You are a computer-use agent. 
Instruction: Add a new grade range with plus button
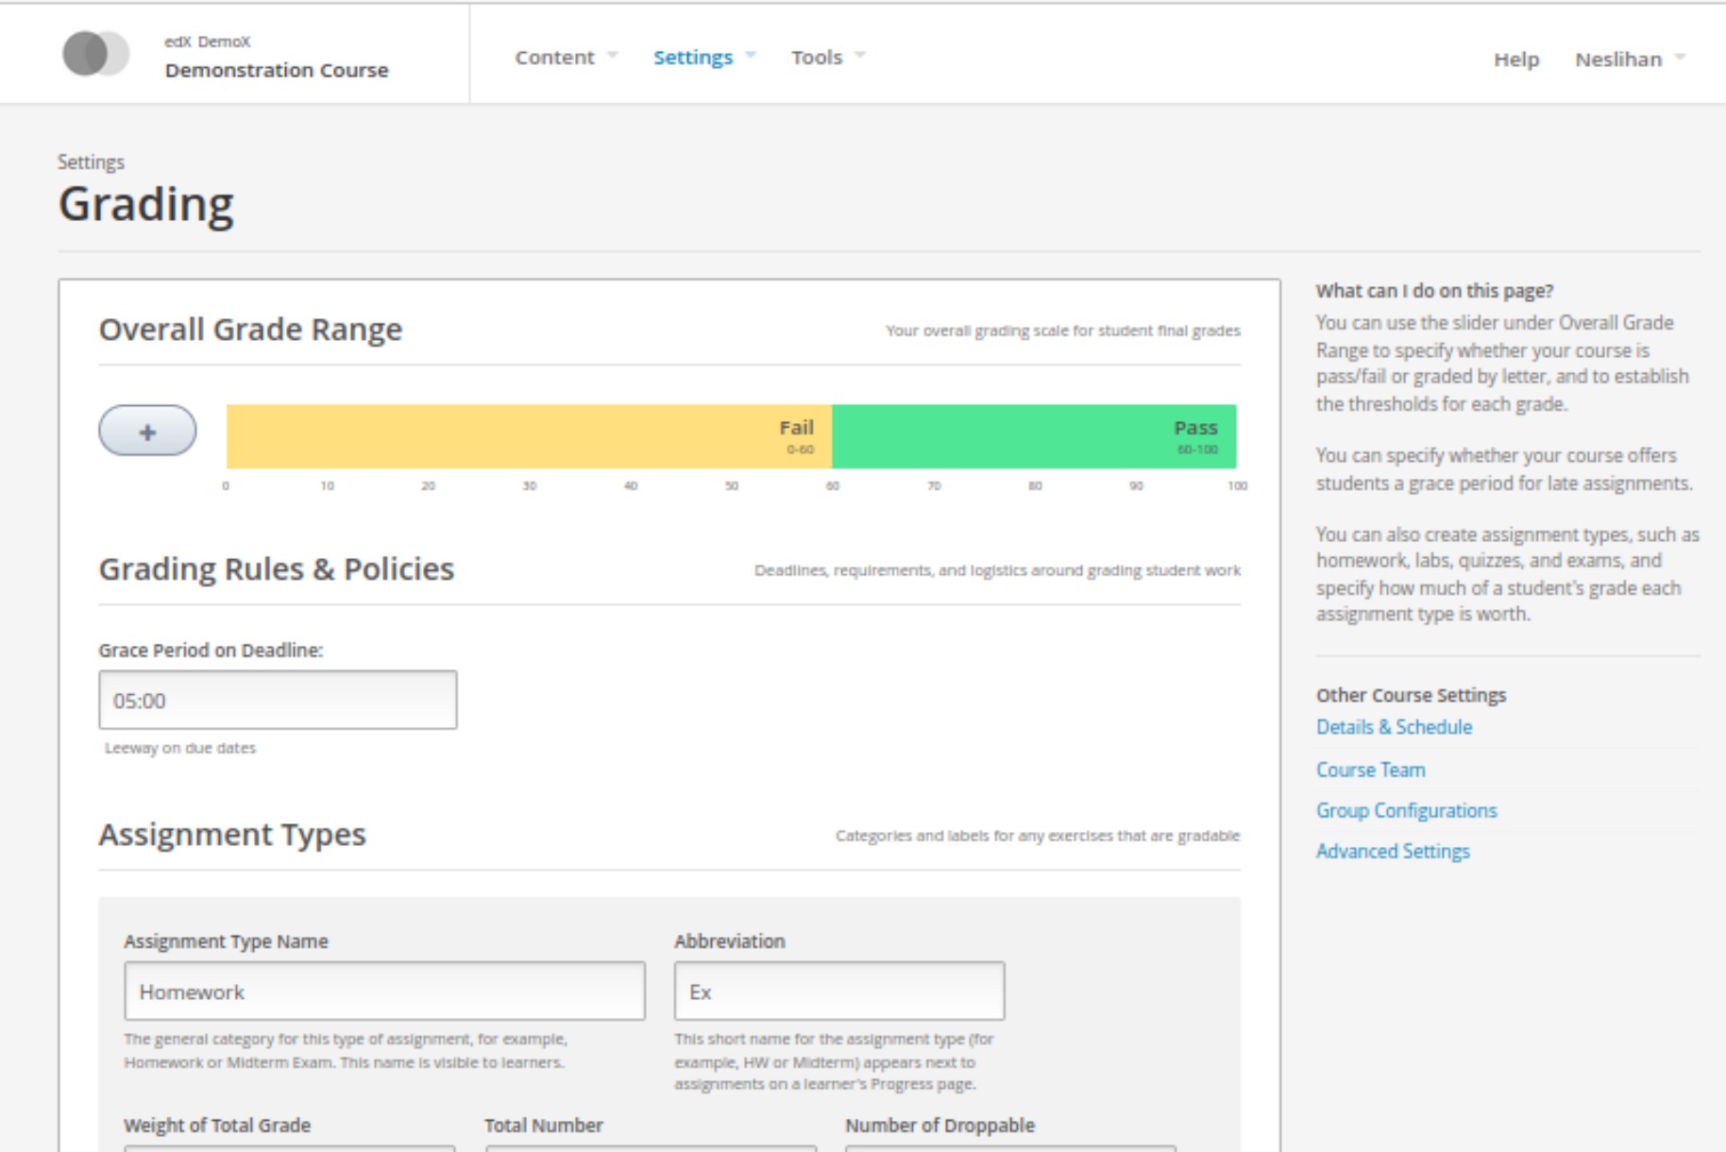coord(147,432)
